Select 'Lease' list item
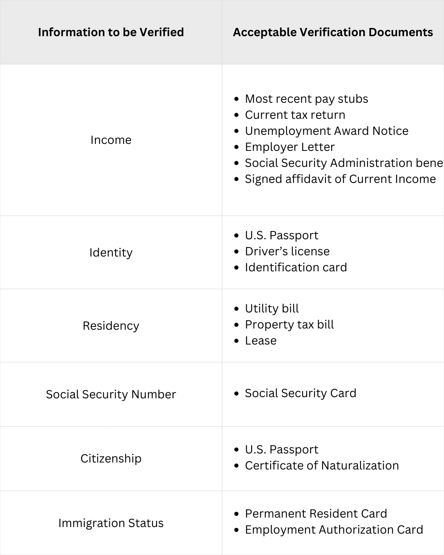The height and width of the screenshot is (555, 444). (x=261, y=340)
